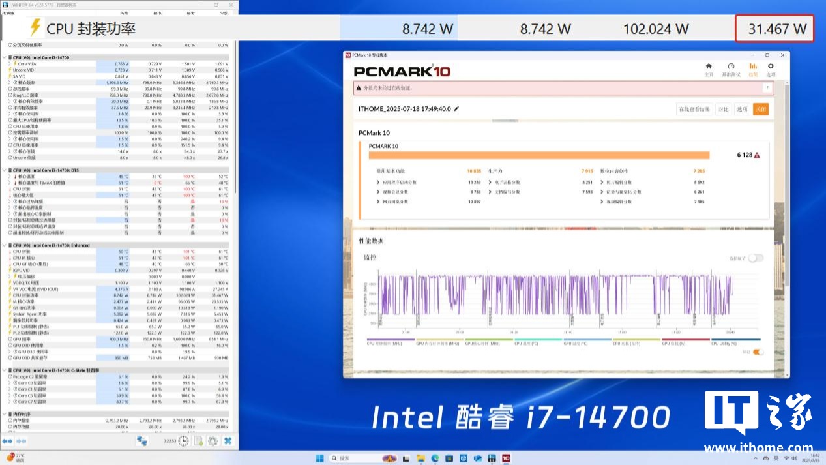The width and height of the screenshot is (826, 465).
Task: Click the pencil icon to rename the result
Action: (456, 109)
